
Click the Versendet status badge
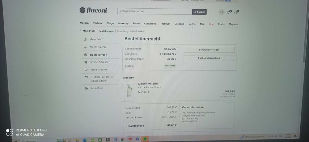click(x=170, y=66)
